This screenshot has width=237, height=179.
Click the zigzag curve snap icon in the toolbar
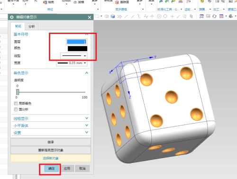[146, 16]
